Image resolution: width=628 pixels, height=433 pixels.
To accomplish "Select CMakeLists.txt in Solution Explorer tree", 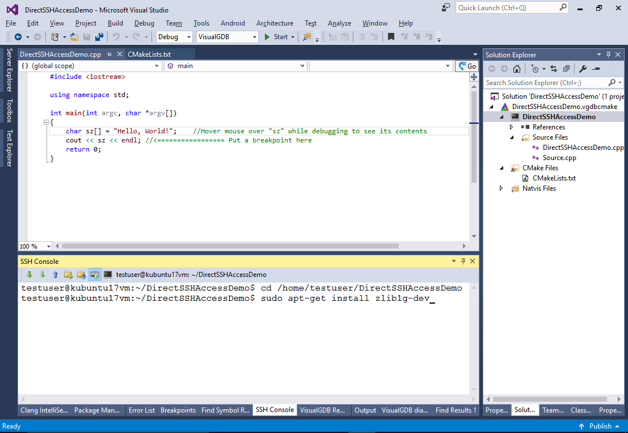I will click(554, 178).
